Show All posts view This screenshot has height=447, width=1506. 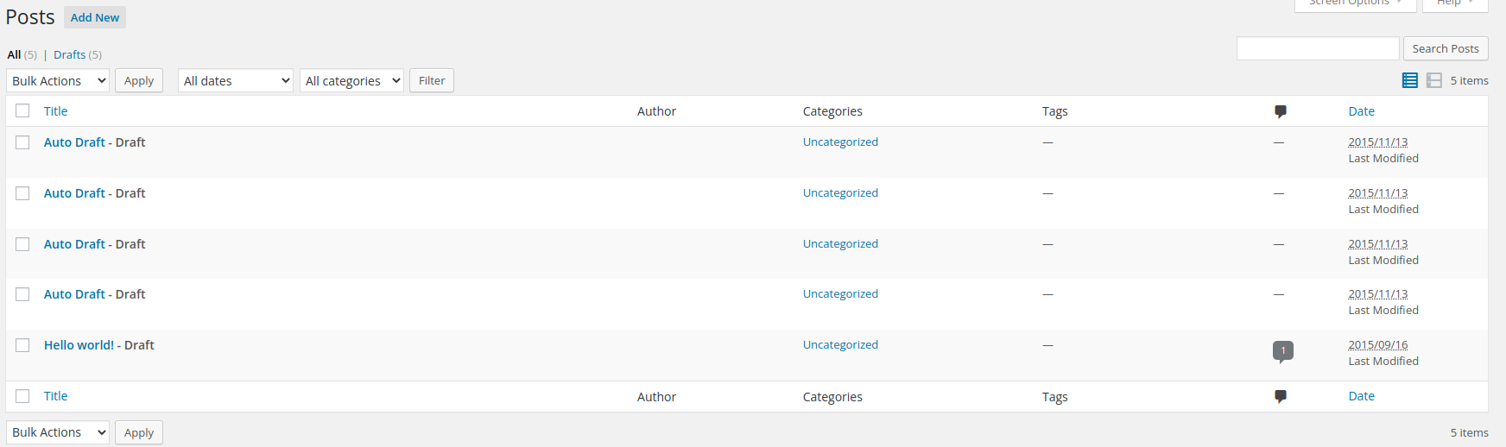pyautogui.click(x=14, y=54)
